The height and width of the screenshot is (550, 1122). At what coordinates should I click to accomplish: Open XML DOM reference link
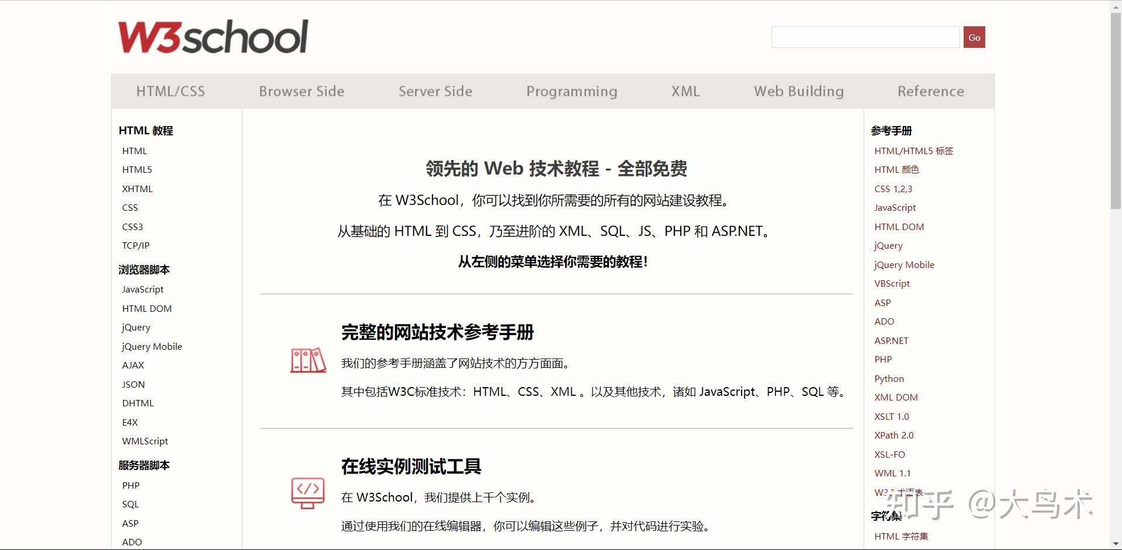point(896,397)
